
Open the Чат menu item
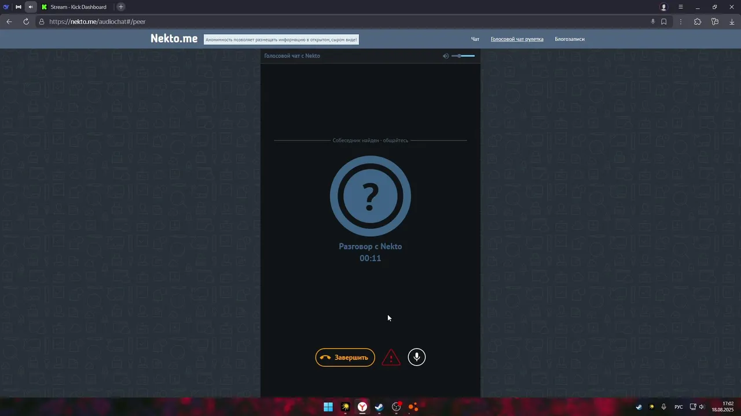point(475,39)
